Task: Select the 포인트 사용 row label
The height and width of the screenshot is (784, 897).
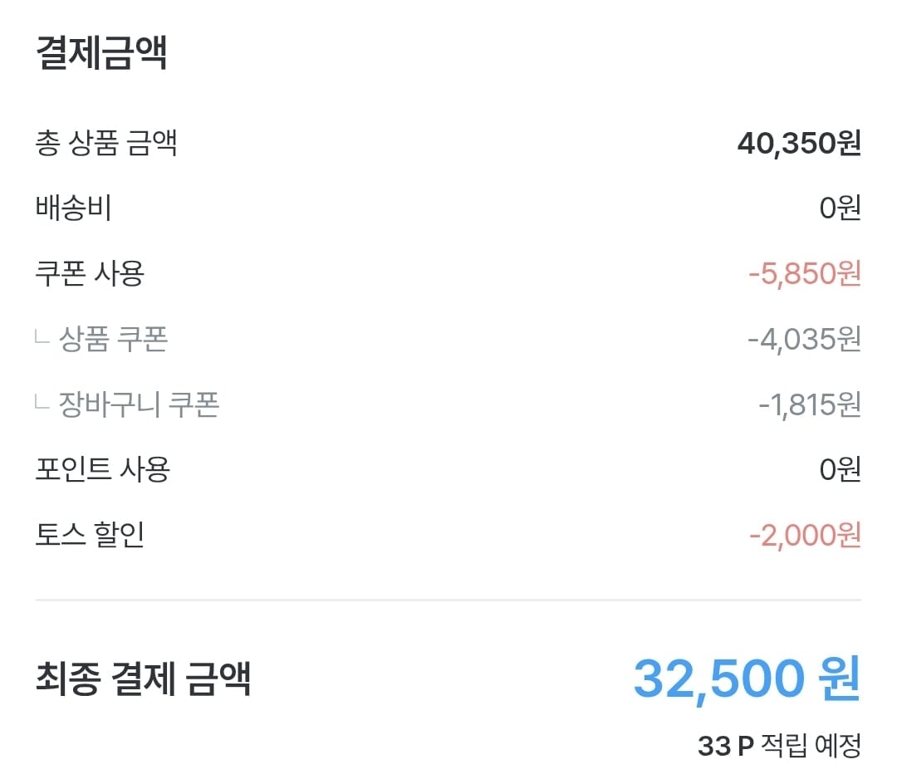Action: coord(103,469)
